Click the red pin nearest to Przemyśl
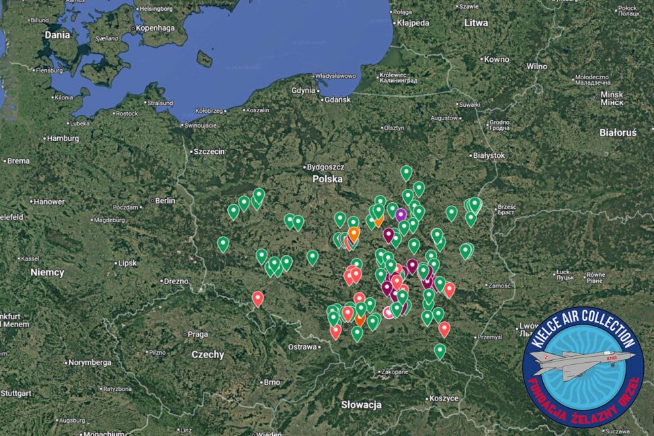 pos(444,328)
